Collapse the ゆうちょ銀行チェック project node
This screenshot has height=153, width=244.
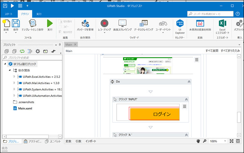[x=5, y=64]
